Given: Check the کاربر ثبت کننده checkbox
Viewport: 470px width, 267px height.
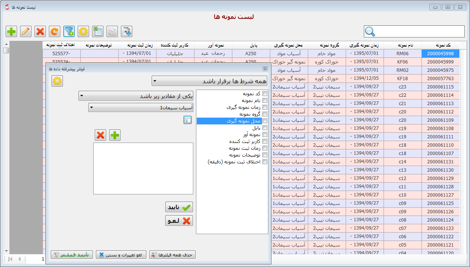Looking at the screenshot, I should [265, 141].
